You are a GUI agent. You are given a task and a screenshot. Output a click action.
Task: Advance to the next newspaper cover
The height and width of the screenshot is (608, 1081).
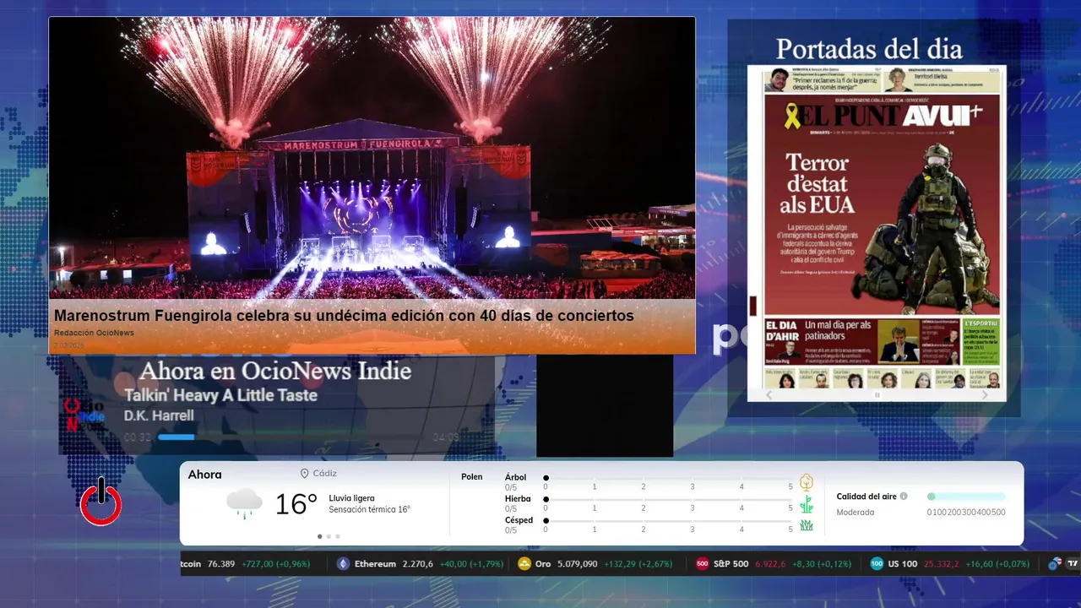pos(985,394)
